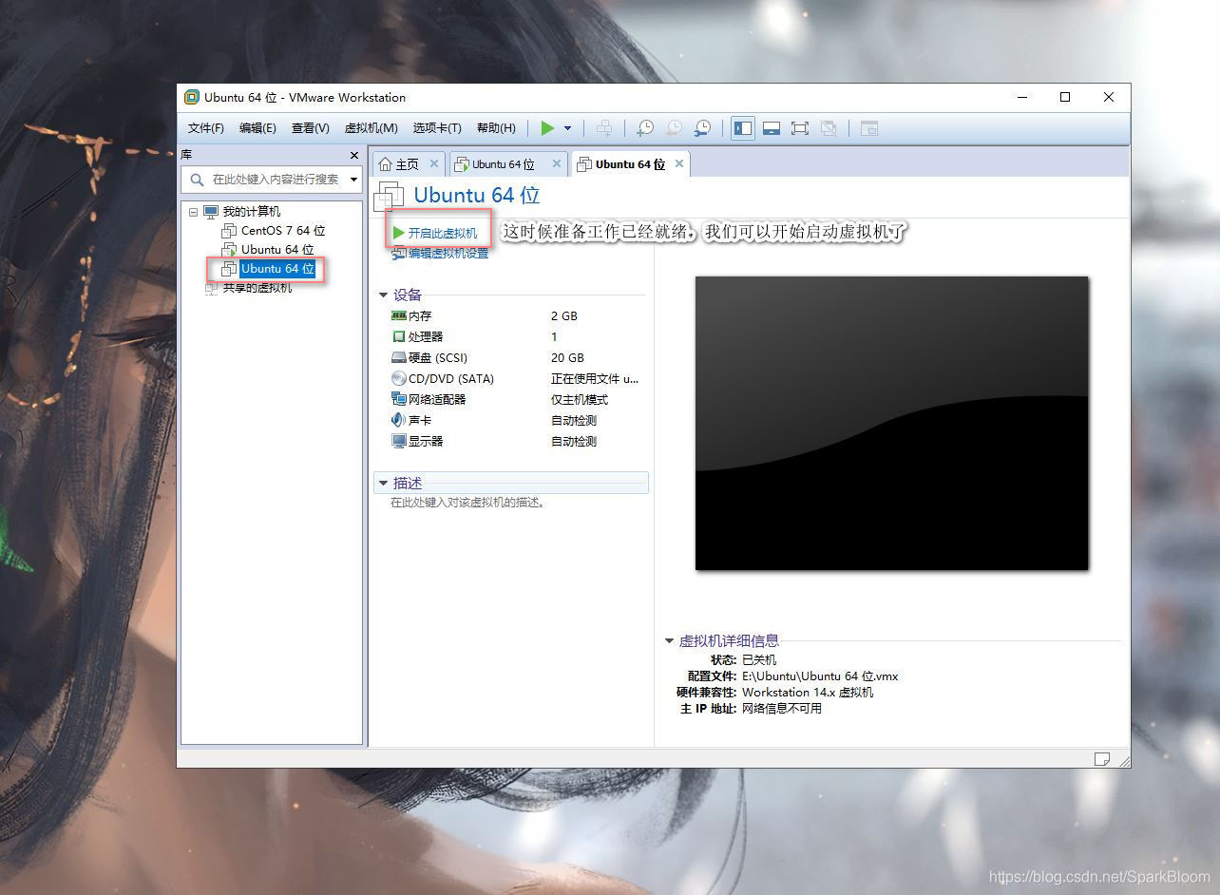Viewport: 1220px width, 895px height.
Task: Open the 选项卡(T) menu
Action: click(437, 128)
